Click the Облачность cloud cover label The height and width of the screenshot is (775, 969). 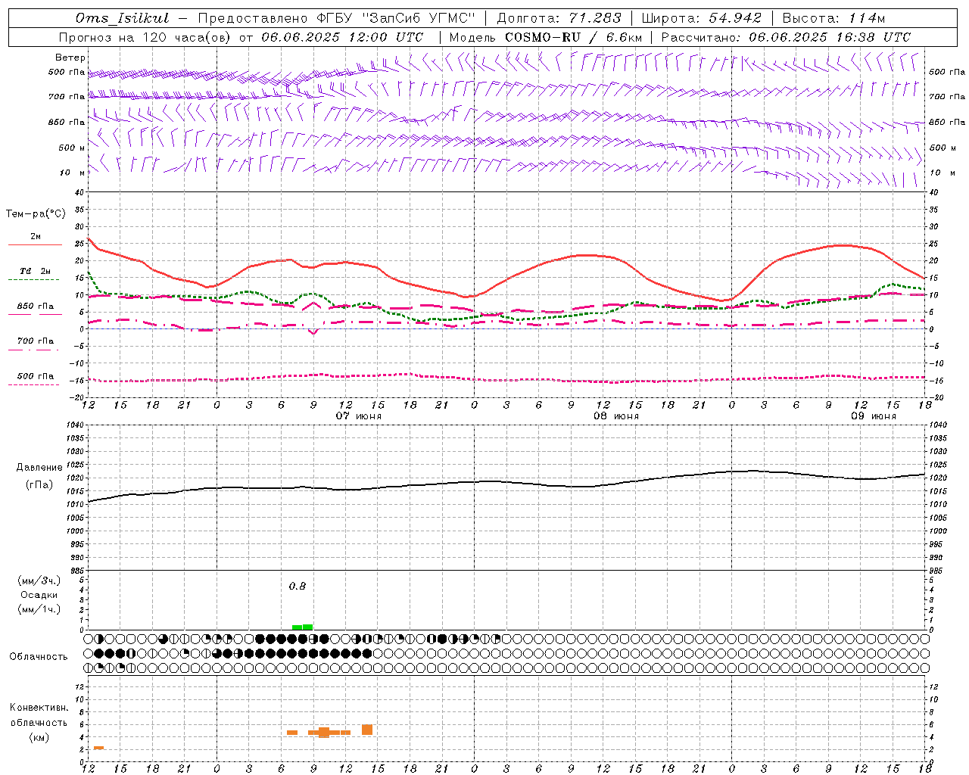click(x=39, y=657)
